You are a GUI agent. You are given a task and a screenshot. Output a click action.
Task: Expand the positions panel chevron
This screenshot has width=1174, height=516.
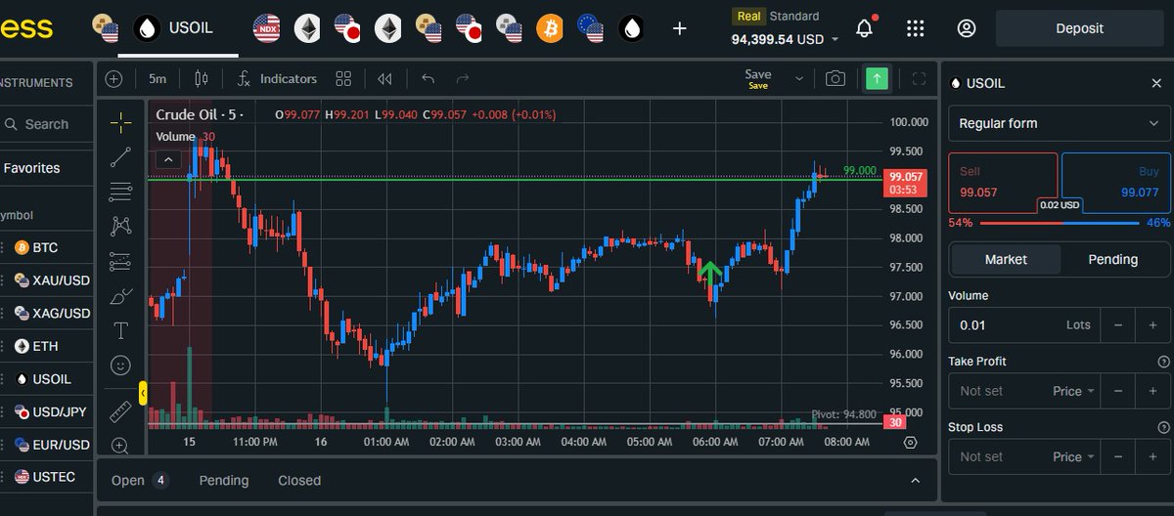[916, 481]
